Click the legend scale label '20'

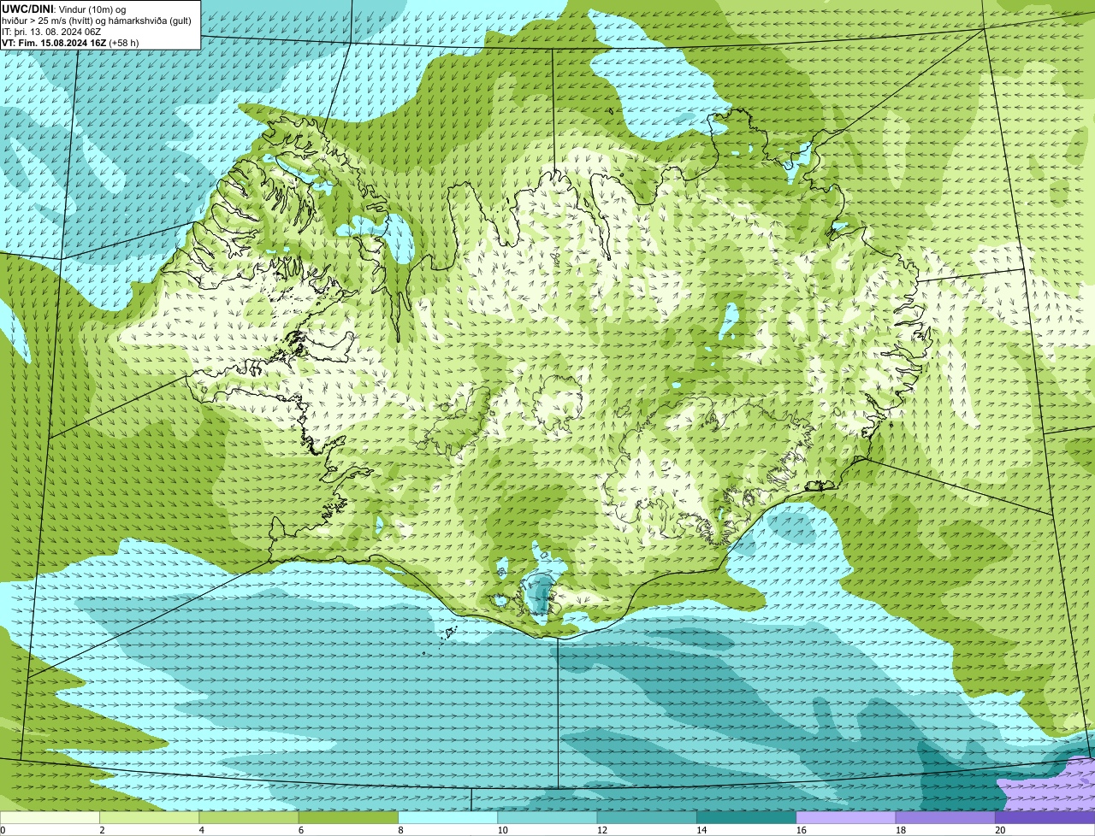(x=1000, y=830)
